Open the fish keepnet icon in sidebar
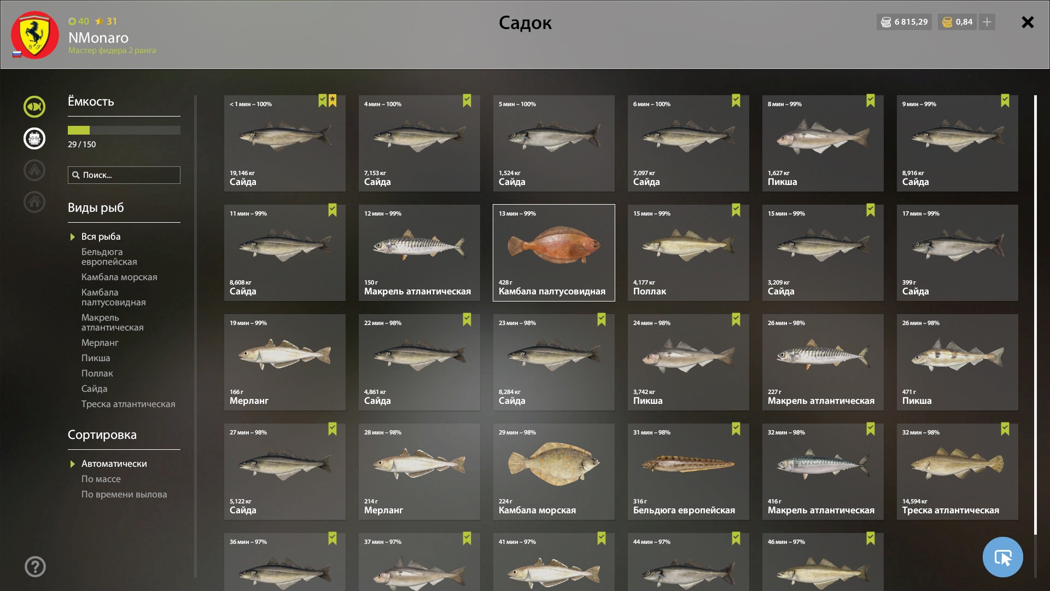Image resolution: width=1050 pixels, height=591 pixels. click(34, 107)
